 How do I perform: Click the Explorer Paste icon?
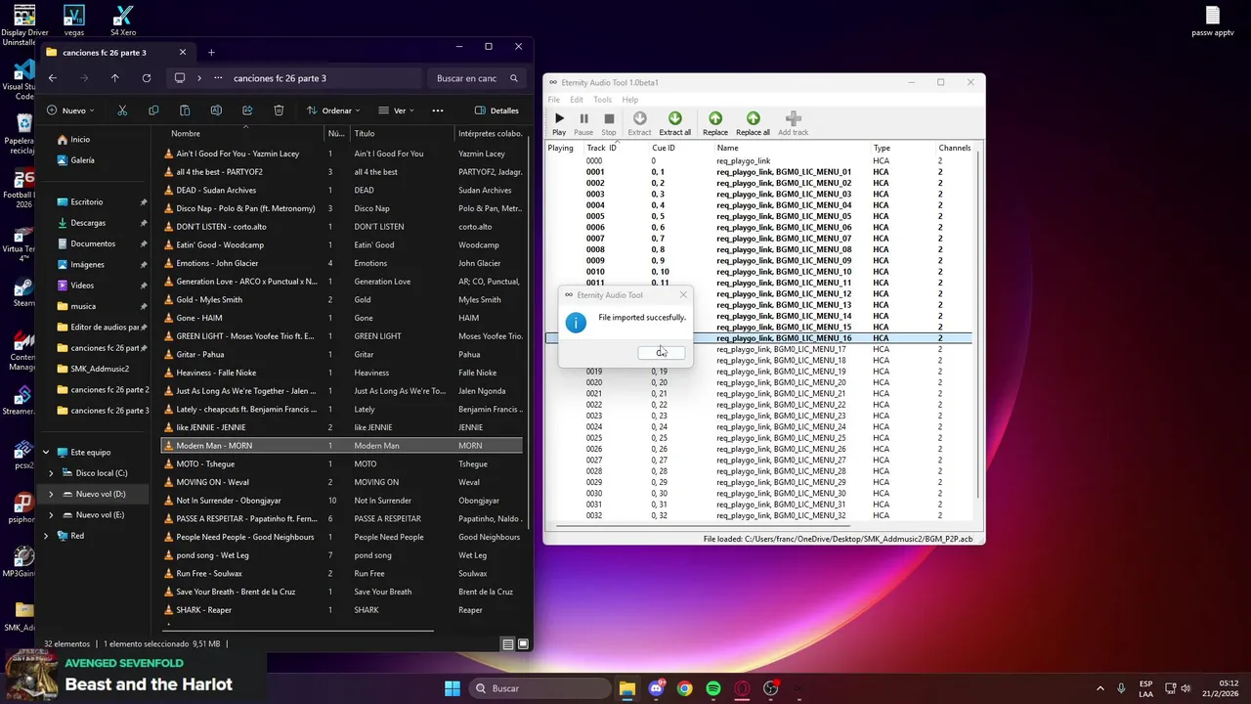(x=185, y=110)
